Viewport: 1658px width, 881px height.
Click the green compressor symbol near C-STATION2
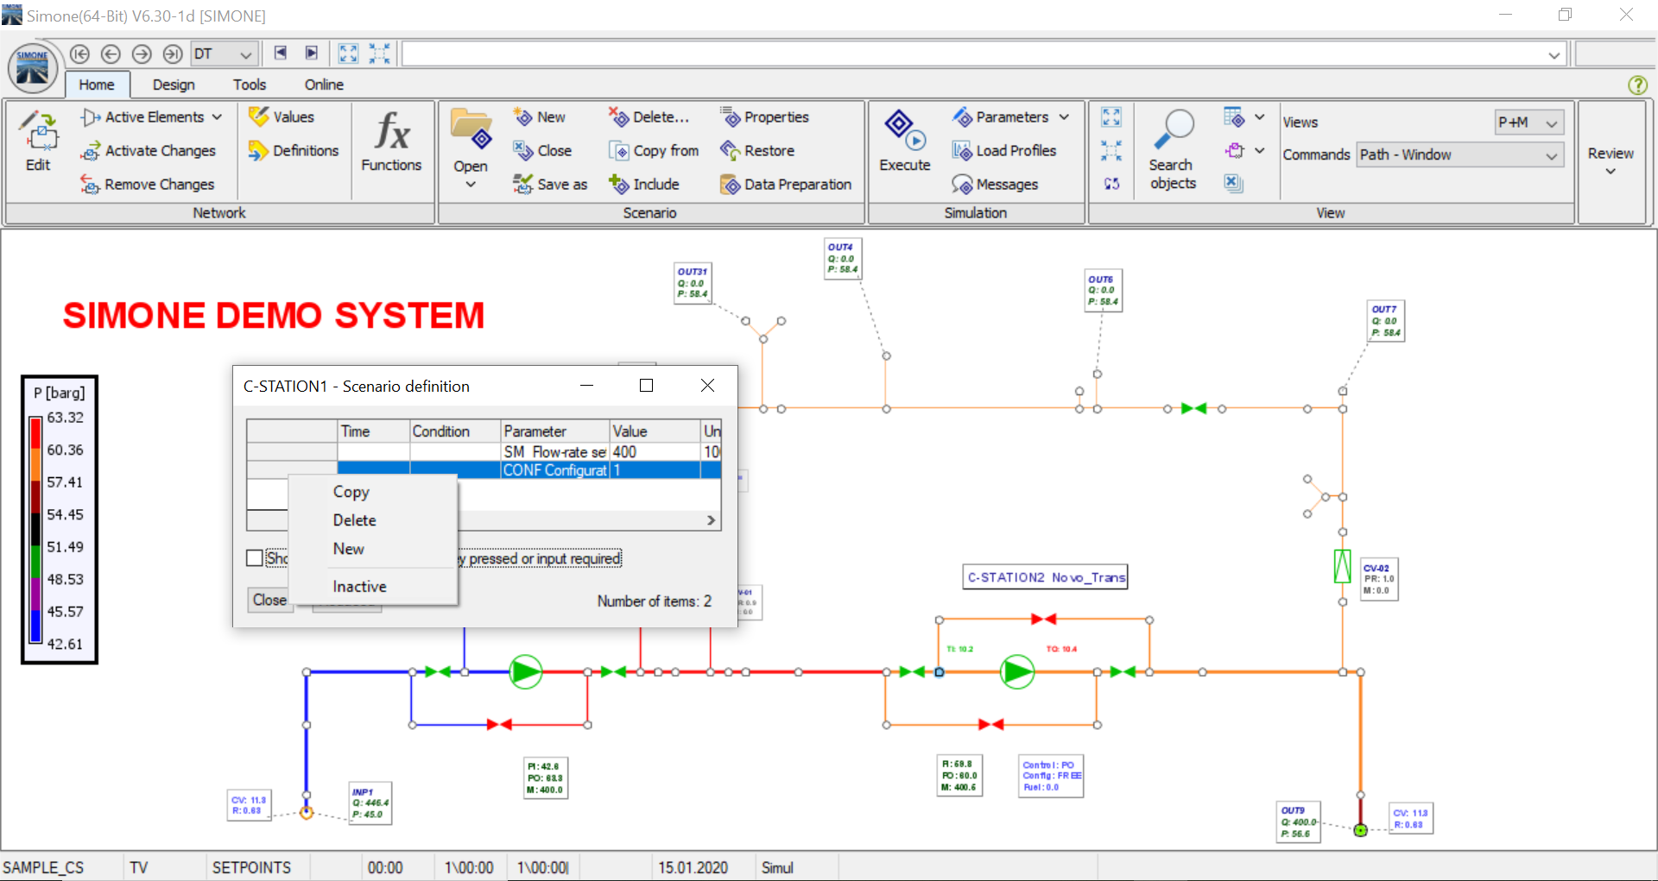[x=1017, y=672]
